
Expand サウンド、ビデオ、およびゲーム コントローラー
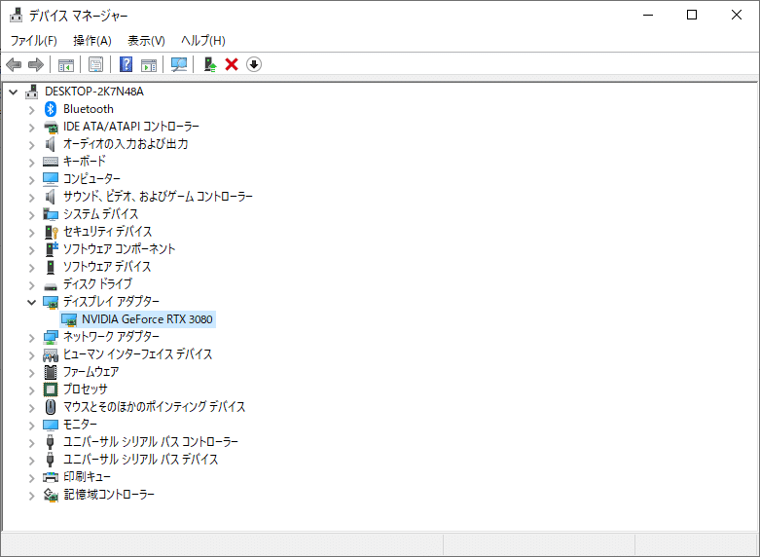[x=32, y=198]
